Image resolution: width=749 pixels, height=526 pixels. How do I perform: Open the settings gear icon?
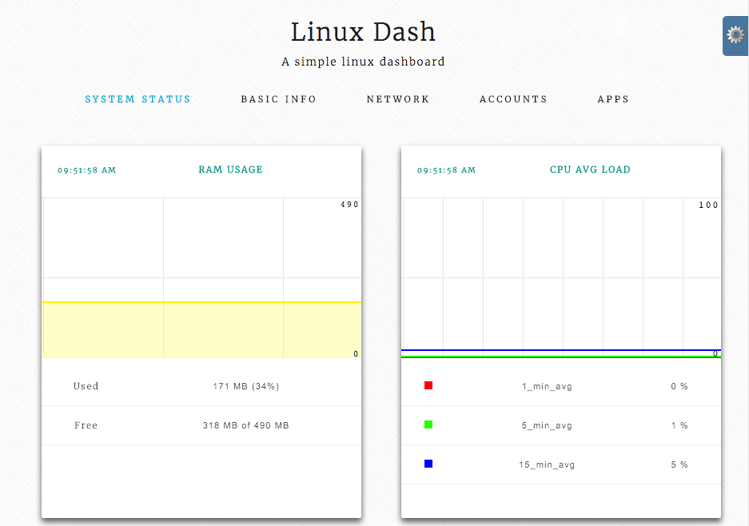click(x=734, y=35)
